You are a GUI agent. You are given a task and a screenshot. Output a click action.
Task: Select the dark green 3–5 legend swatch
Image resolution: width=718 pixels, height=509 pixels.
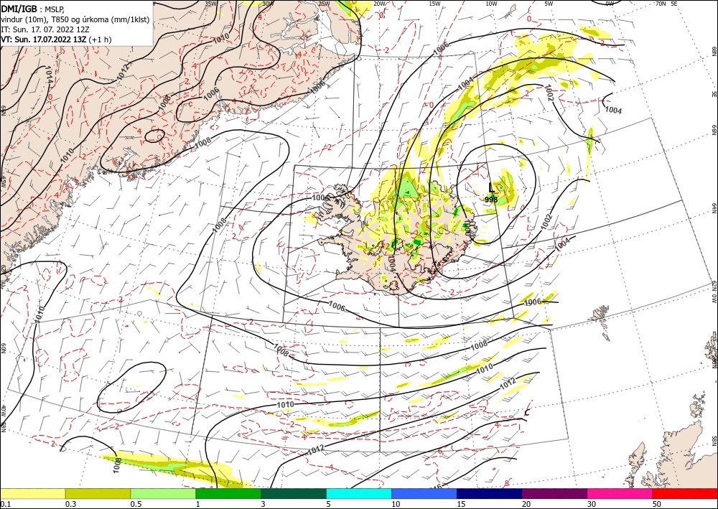[294, 493]
